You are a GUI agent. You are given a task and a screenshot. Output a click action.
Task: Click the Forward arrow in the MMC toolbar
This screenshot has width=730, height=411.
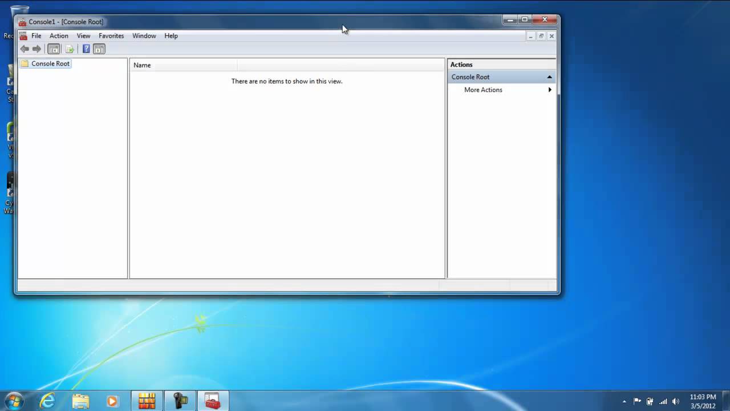(36, 49)
